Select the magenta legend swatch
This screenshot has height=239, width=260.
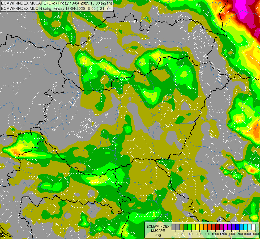coord(226,227)
